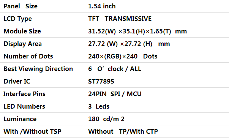
Task: Click the Display Area label
Action: pyautogui.click(x=23, y=44)
